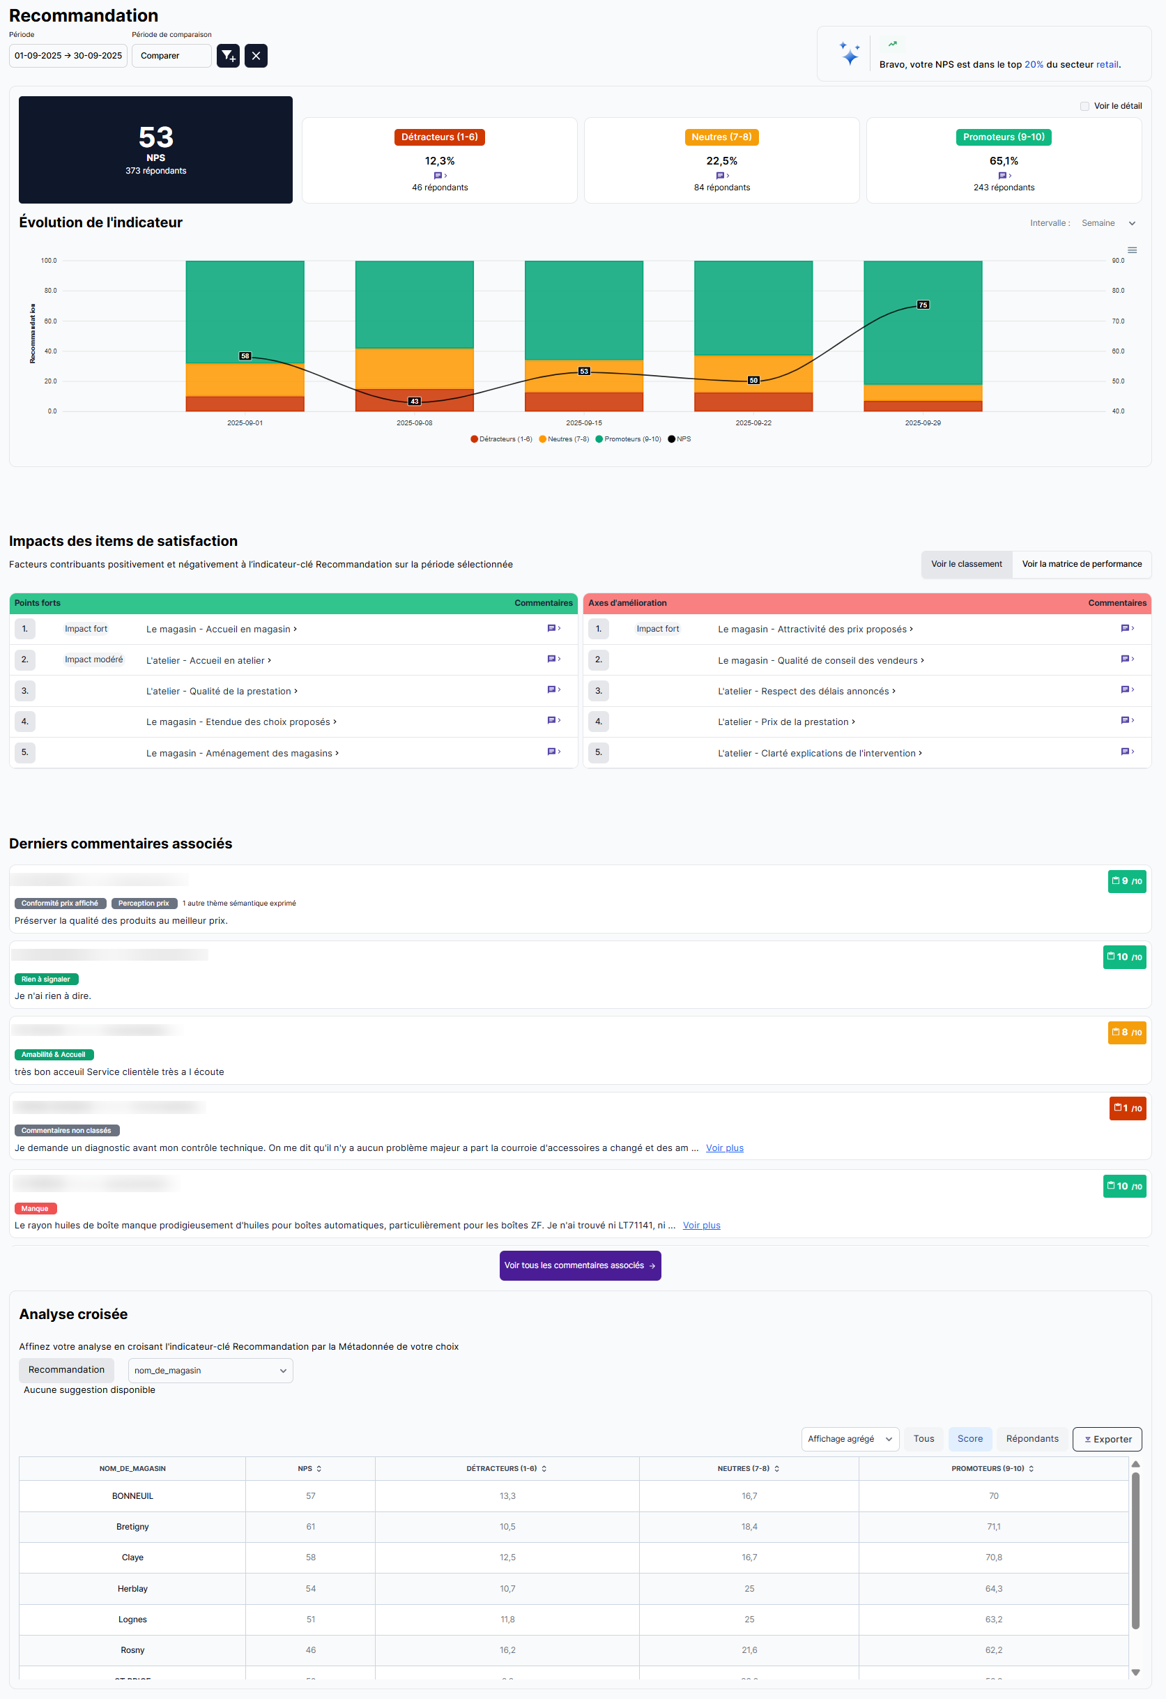Open comments icon under Détracteurs percentage
The width and height of the screenshot is (1166, 1699).
click(439, 176)
